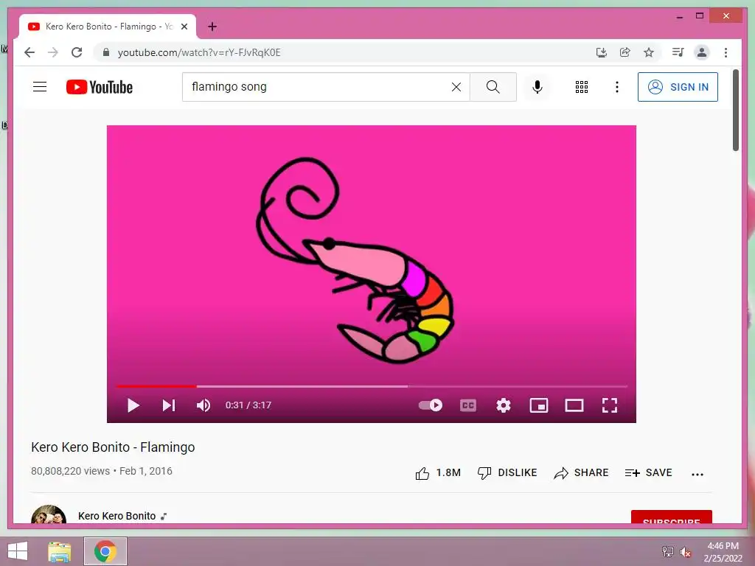Viewport: 755px width, 566px height.
Task: Like the video (1.8M)
Action: [438, 473]
